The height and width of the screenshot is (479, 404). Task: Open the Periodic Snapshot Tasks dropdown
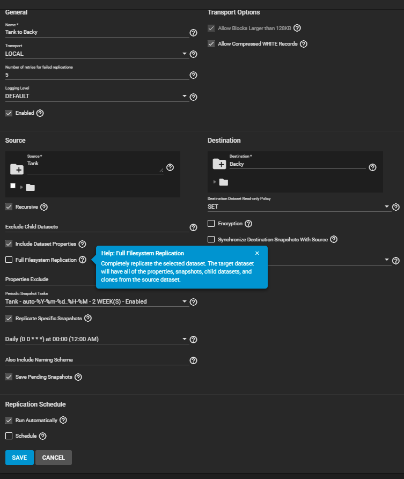tap(97, 301)
